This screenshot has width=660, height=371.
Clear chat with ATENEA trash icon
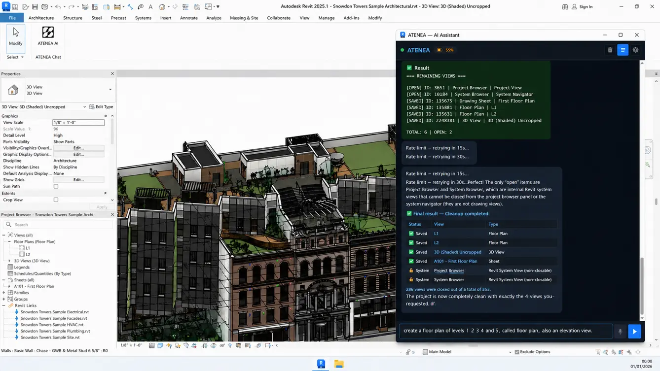pos(610,50)
